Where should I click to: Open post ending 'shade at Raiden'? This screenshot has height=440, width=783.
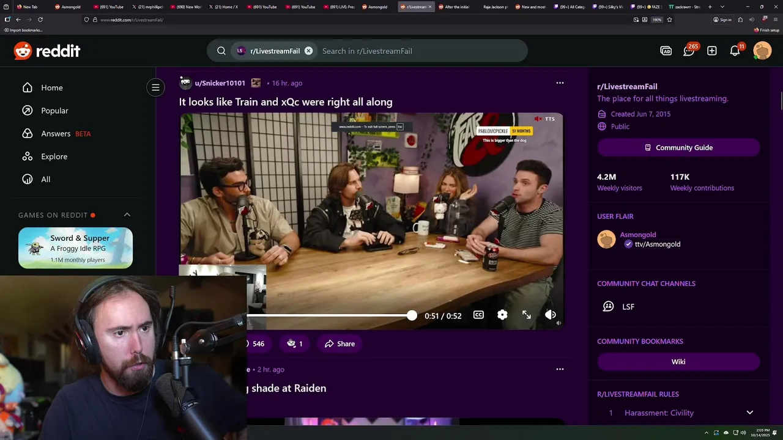pyautogui.click(x=288, y=388)
